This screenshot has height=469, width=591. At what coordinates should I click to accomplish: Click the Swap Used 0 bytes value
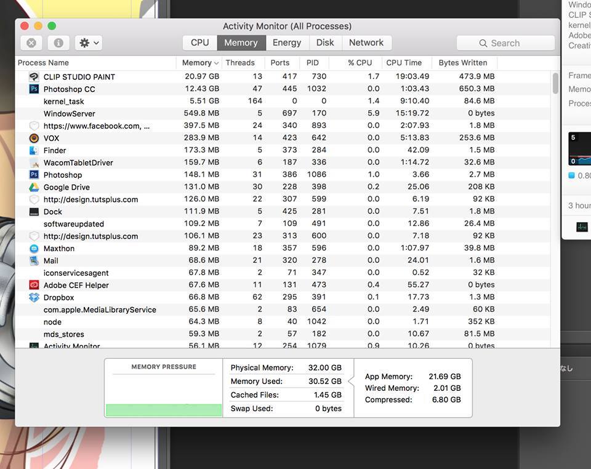point(328,408)
